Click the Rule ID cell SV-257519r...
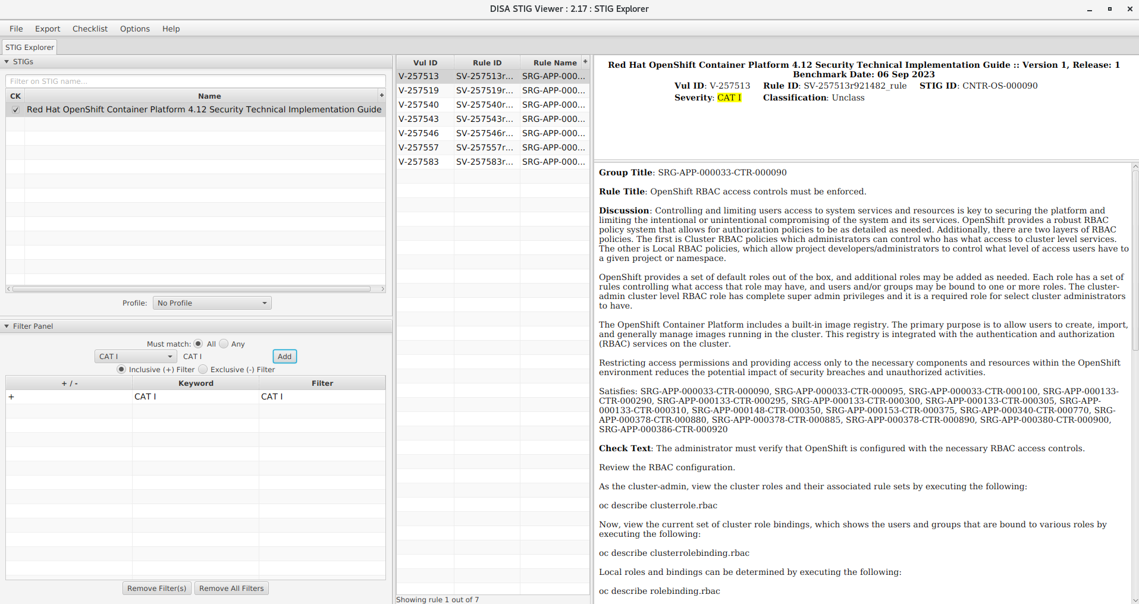 tap(487, 90)
